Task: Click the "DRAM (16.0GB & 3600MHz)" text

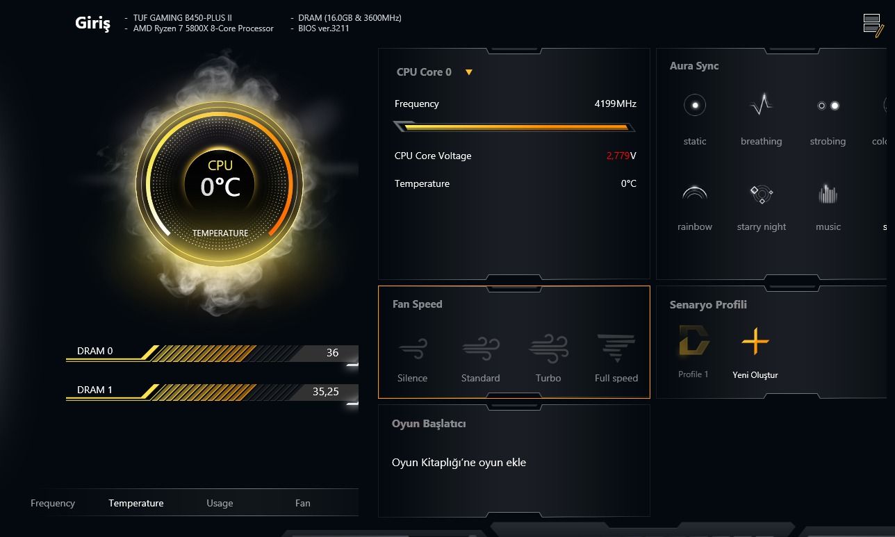Action: (x=350, y=18)
